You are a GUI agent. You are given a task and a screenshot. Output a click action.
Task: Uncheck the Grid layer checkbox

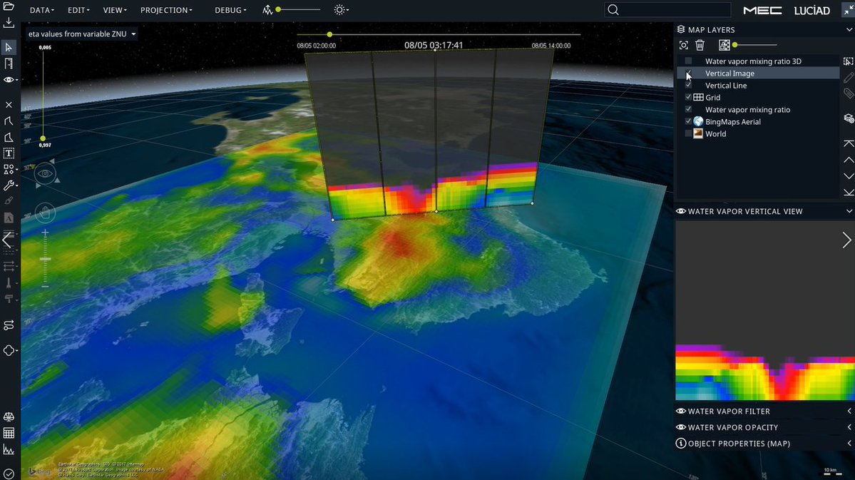[x=688, y=98]
